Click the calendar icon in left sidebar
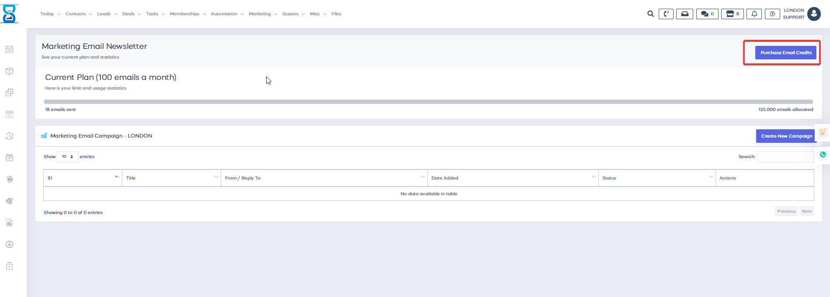 click(9, 49)
